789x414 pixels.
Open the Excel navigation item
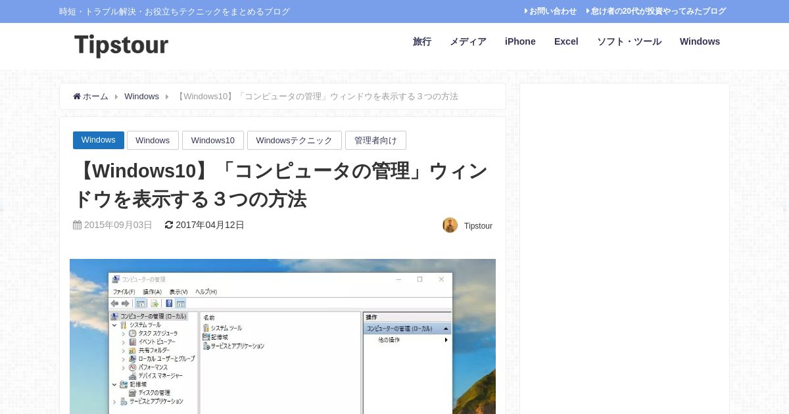[566, 41]
